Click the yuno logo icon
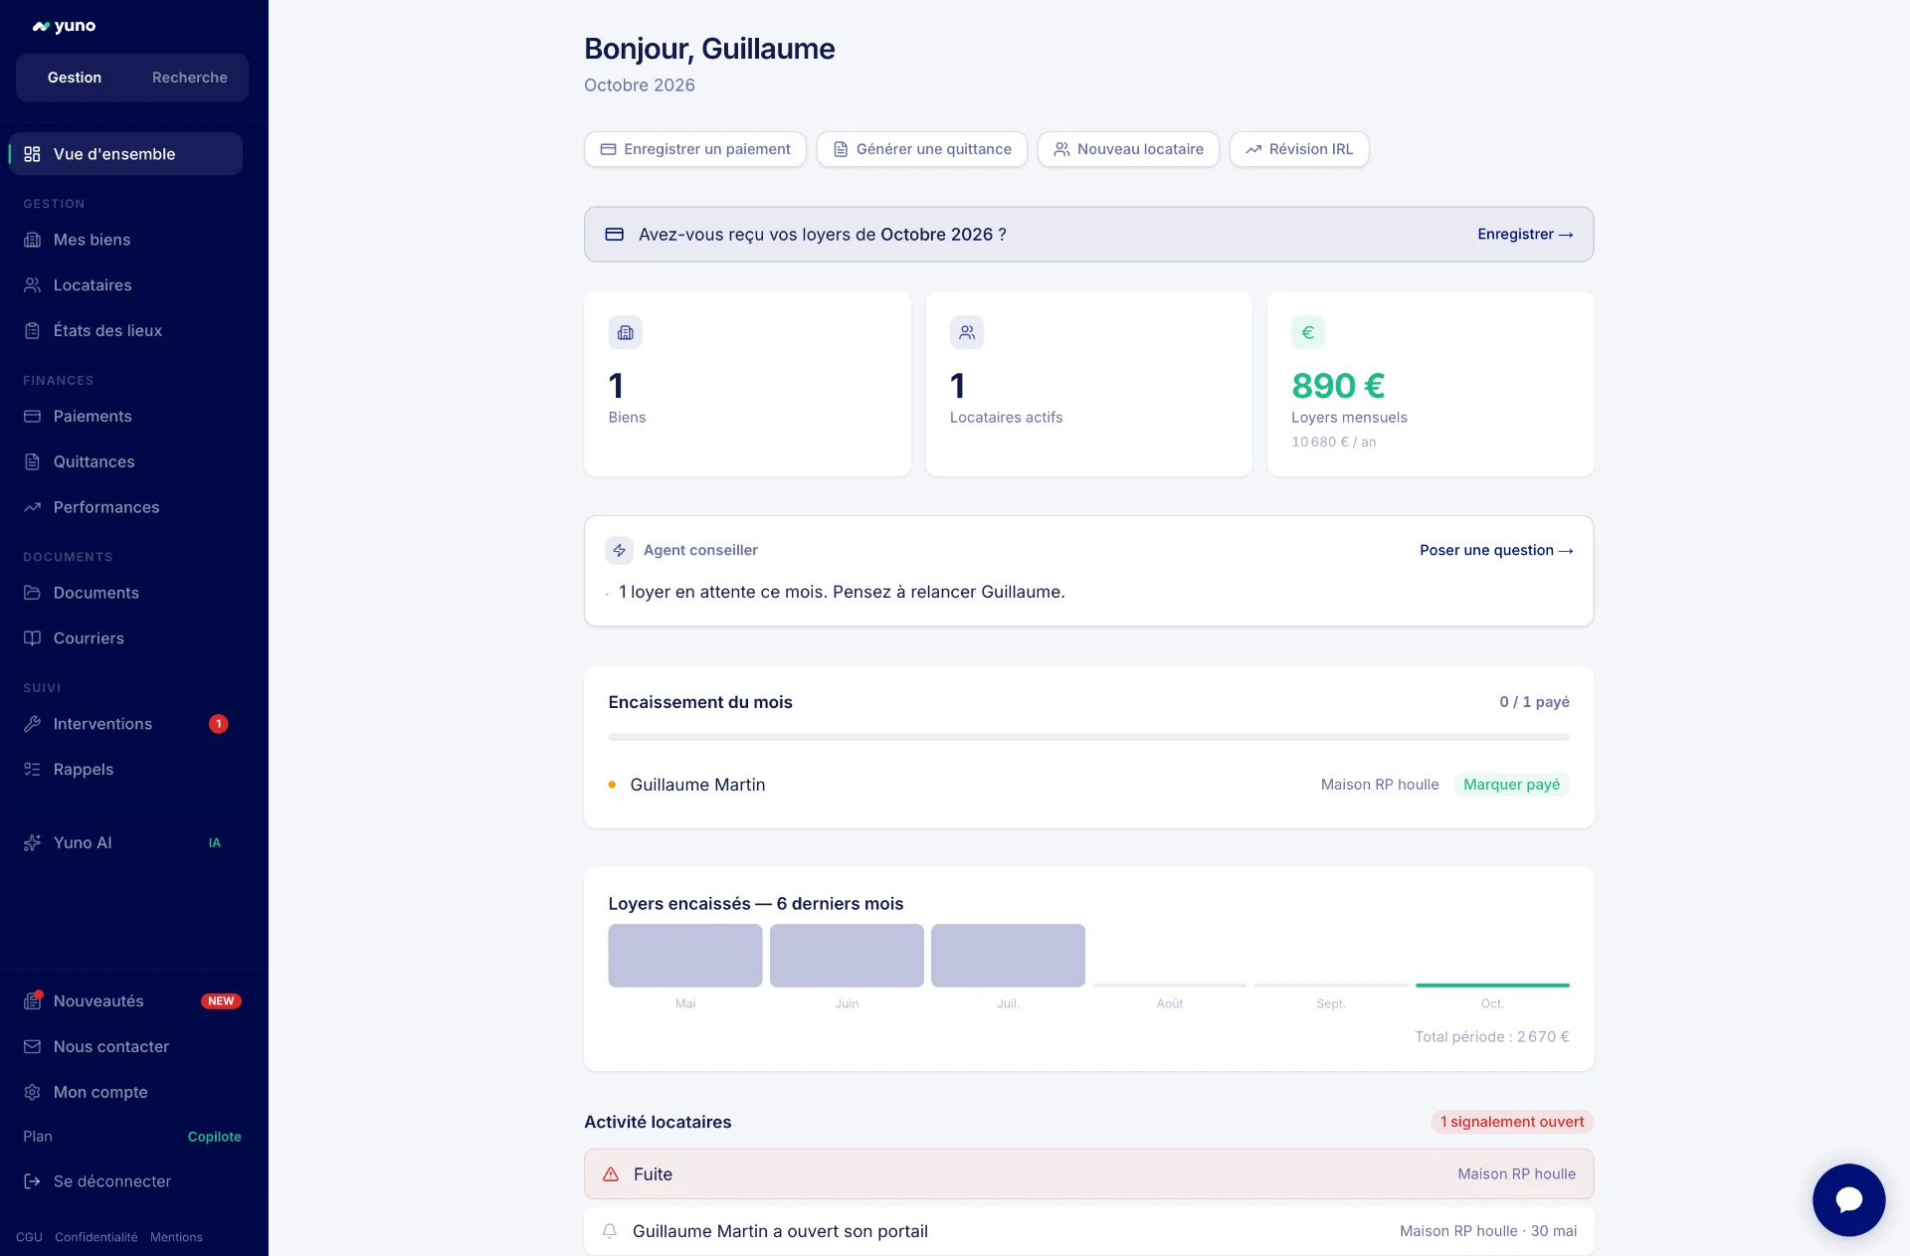This screenshot has height=1256, width=1910. pyautogui.click(x=41, y=27)
